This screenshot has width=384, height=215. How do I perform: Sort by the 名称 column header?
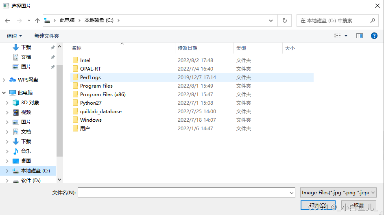tap(76, 48)
